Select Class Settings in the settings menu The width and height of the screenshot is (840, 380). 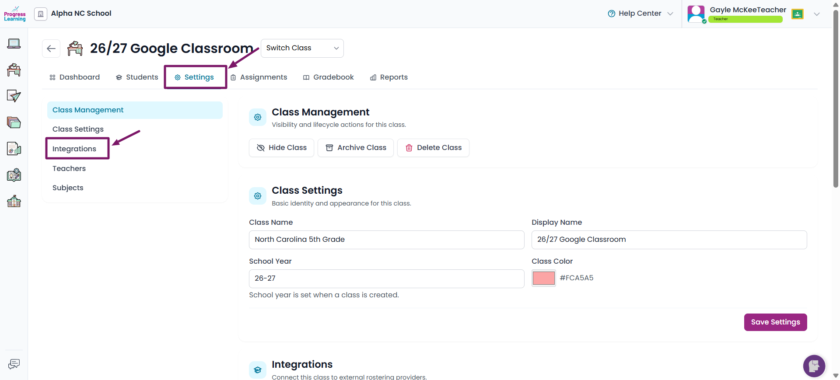click(x=135, y=129)
